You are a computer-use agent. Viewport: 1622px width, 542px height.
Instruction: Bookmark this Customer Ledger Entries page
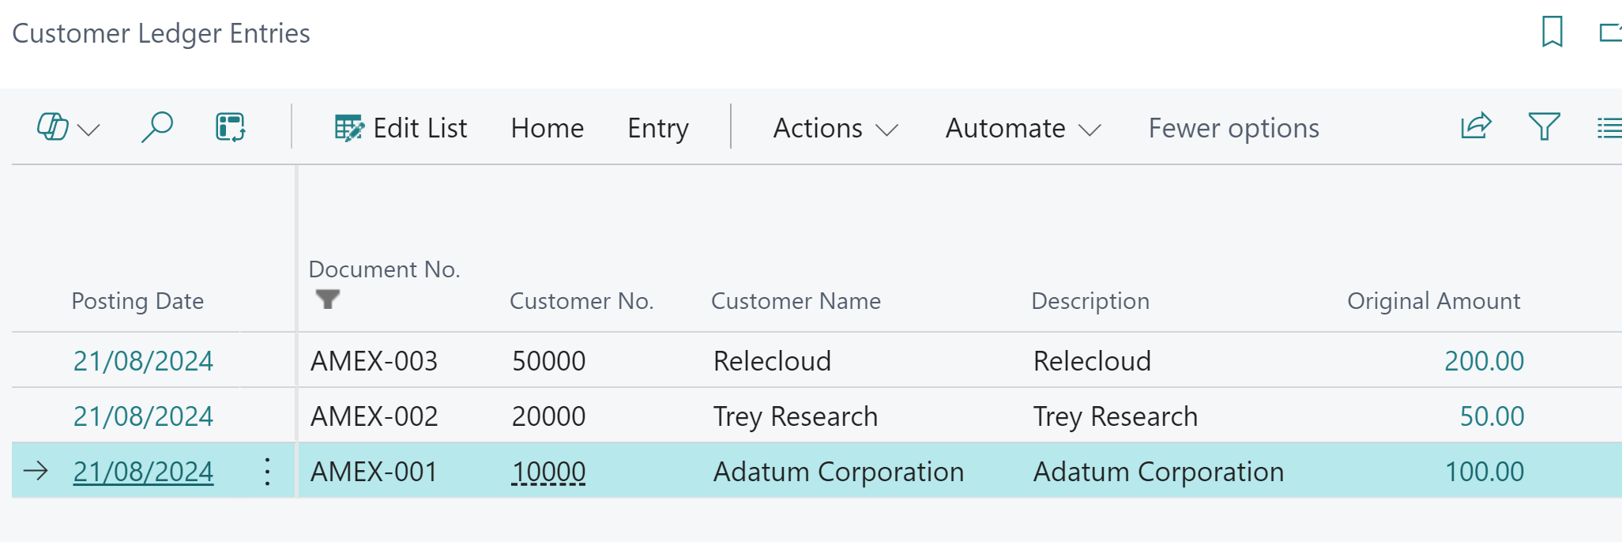click(1552, 32)
